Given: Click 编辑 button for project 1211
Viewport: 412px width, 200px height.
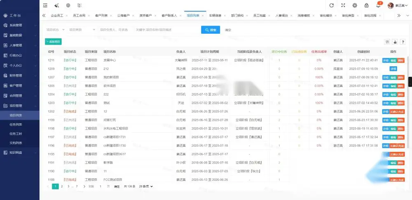Looking at the screenshot, I should 393,60.
